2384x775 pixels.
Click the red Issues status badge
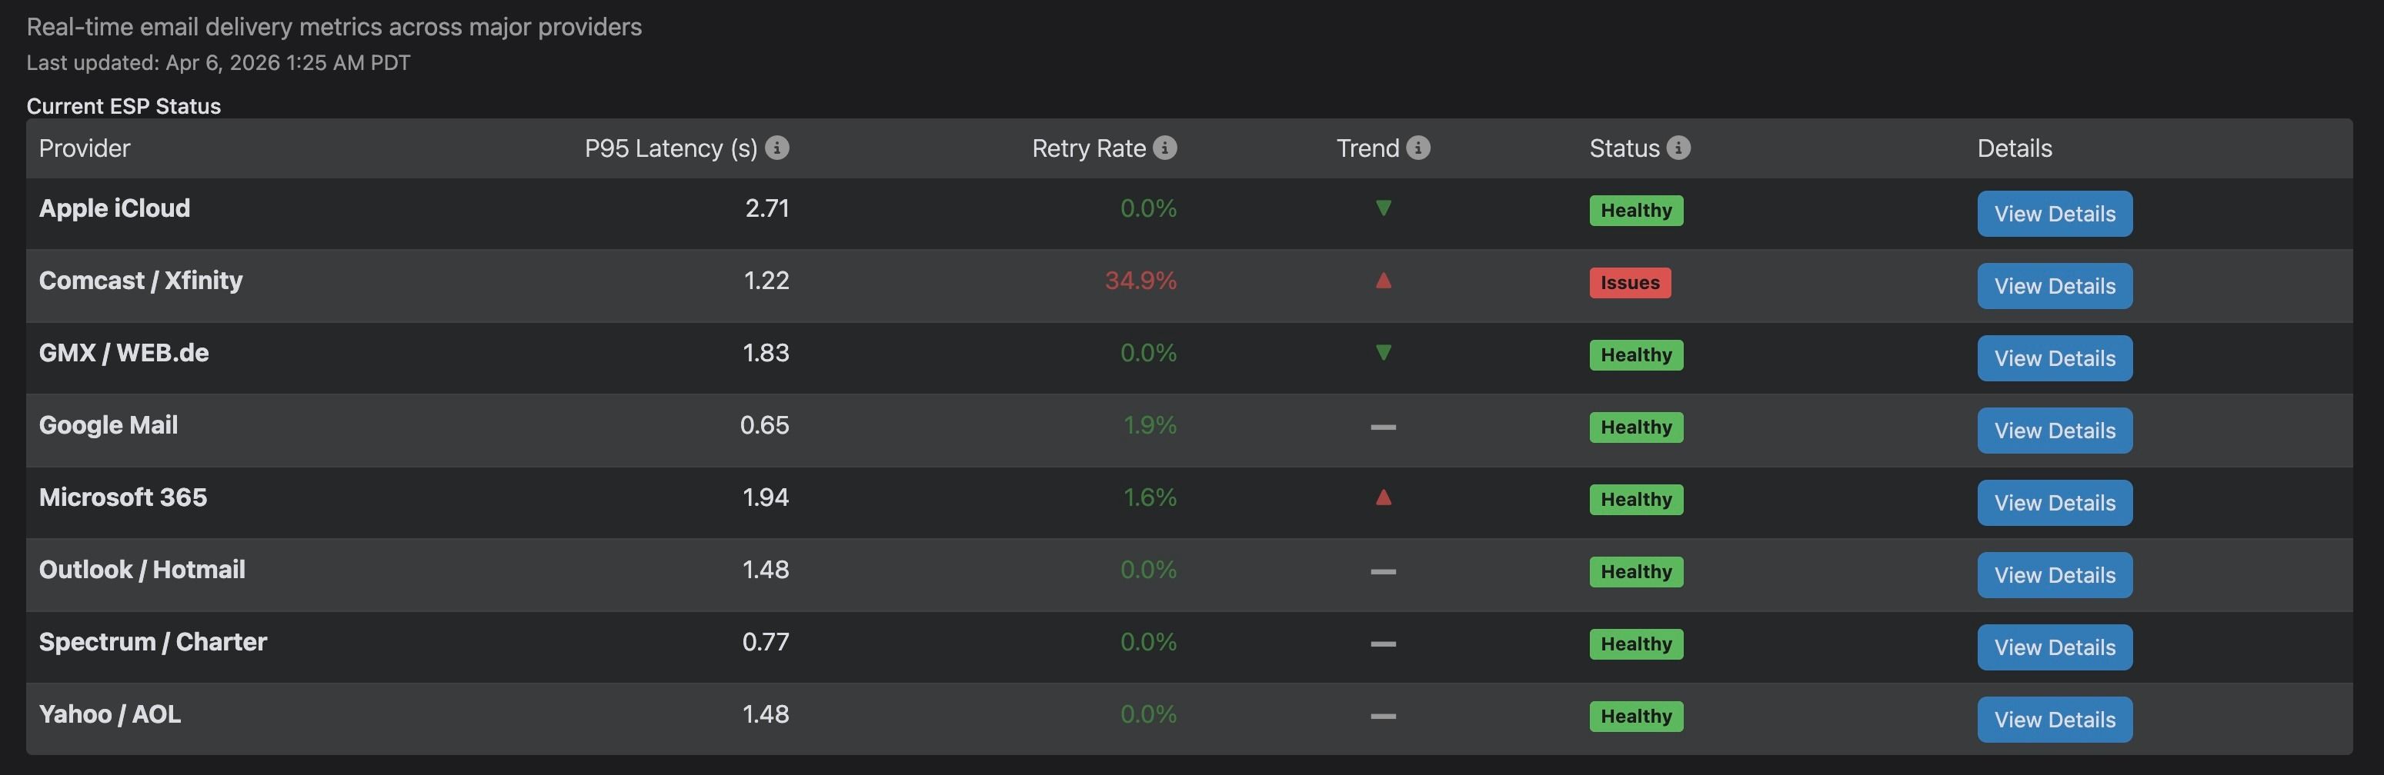(x=1629, y=282)
